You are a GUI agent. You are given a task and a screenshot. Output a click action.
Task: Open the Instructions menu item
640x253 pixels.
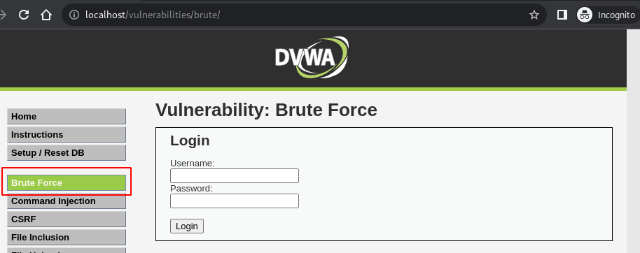click(x=67, y=134)
